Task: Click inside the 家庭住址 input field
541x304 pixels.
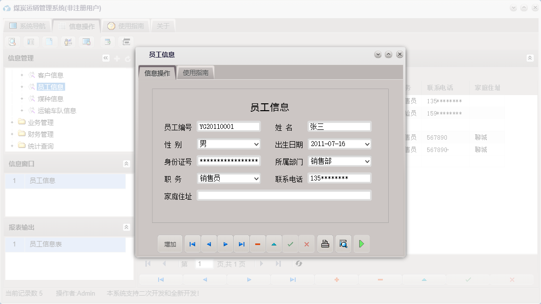Action: click(283, 195)
